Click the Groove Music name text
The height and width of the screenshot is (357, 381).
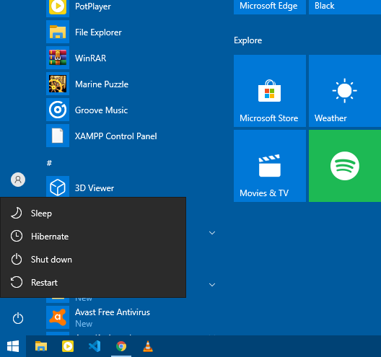(x=101, y=110)
